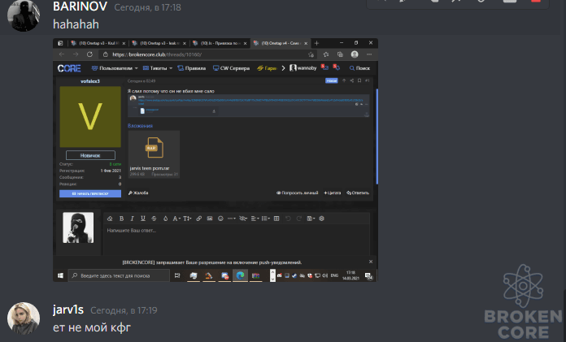
Task: Click the insert table icon in editor toolbar
Action: pyautogui.click(x=276, y=219)
